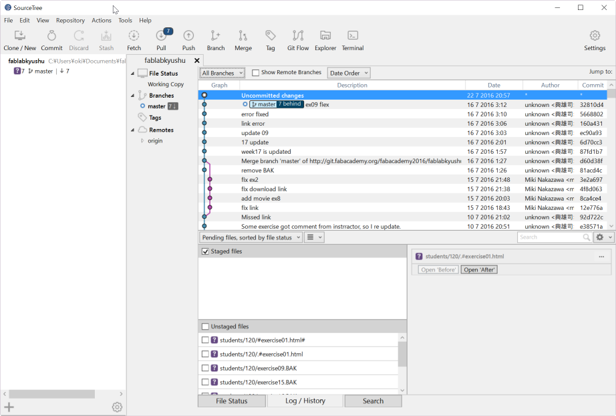Open the Tools menu

125,21
